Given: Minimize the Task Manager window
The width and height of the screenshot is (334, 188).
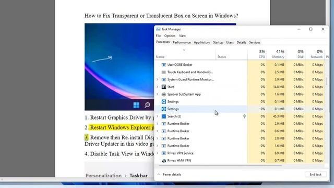Looking at the screenshot, I should click(x=299, y=29).
